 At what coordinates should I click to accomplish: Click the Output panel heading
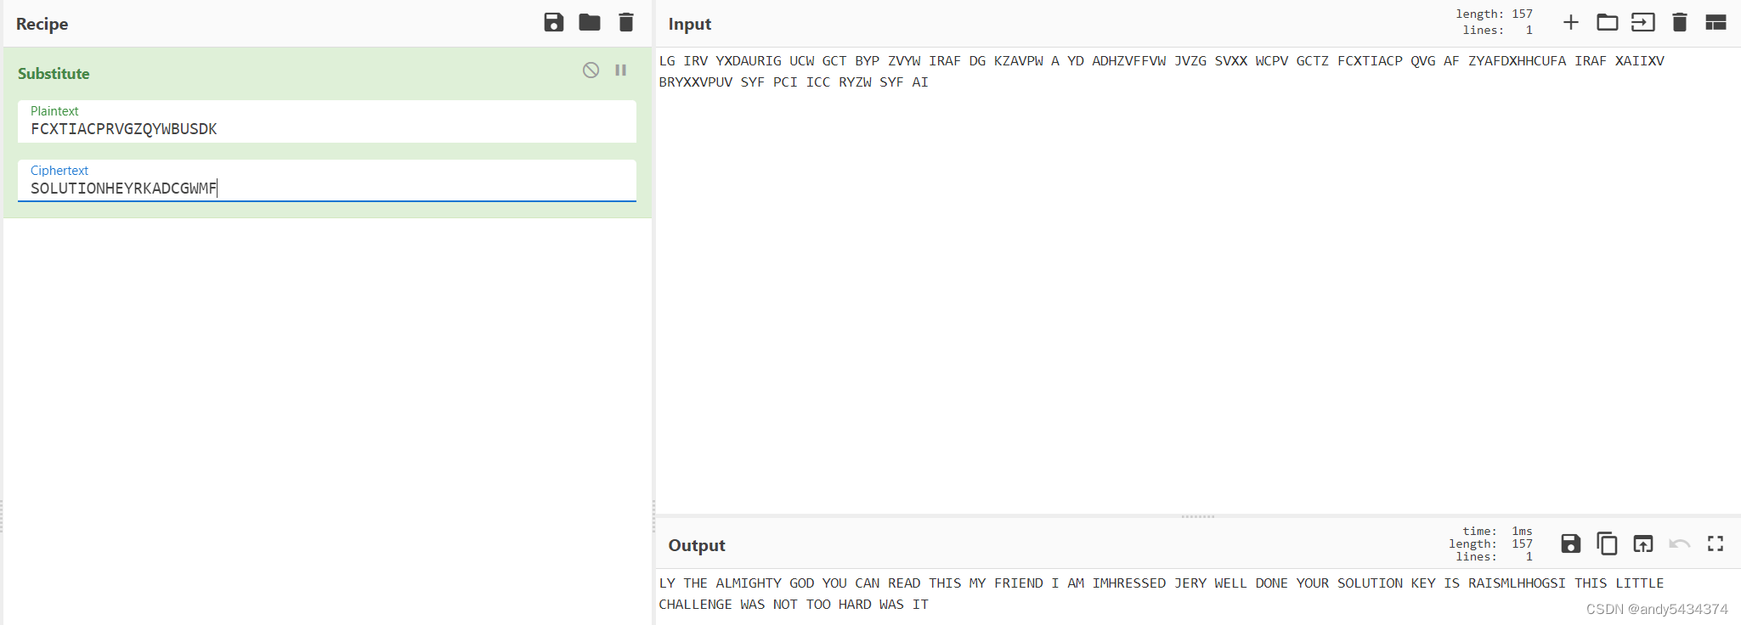(x=697, y=545)
